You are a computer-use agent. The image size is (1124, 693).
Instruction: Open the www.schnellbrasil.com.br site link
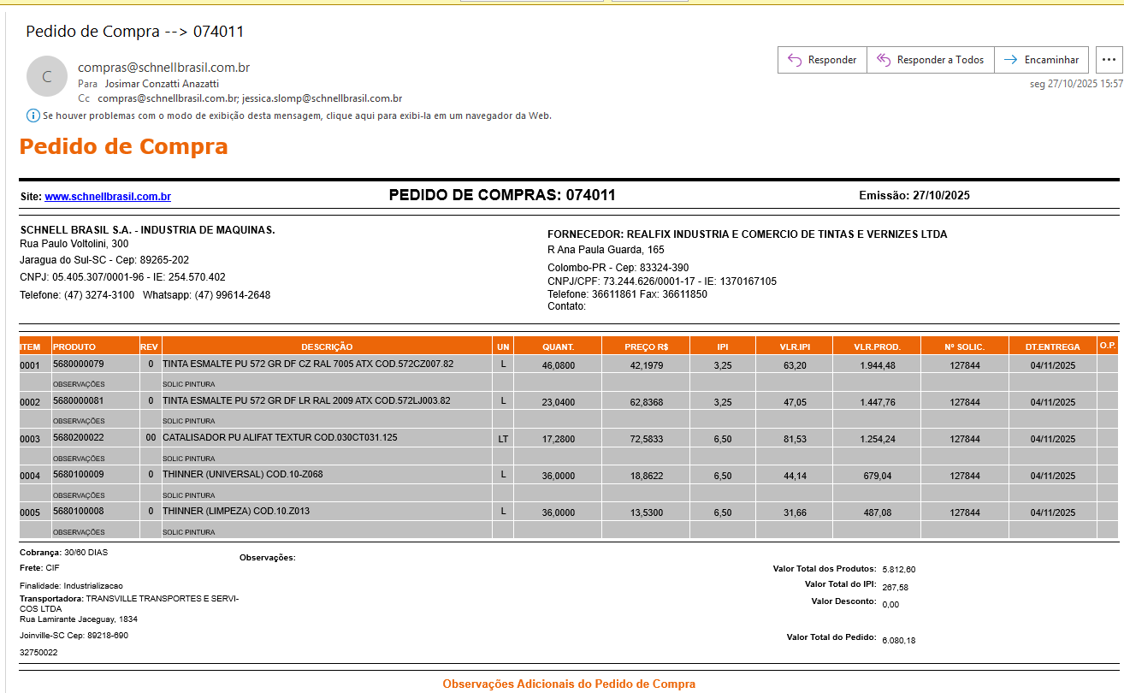[x=108, y=197]
